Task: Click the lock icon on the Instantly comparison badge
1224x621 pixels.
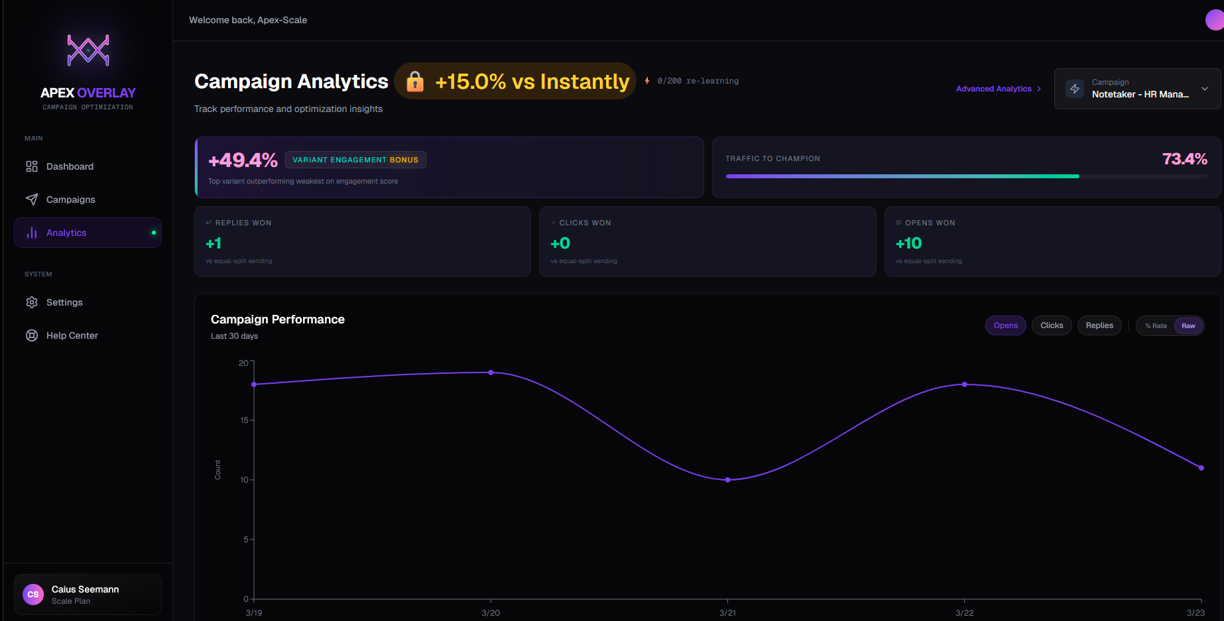Action: point(414,81)
